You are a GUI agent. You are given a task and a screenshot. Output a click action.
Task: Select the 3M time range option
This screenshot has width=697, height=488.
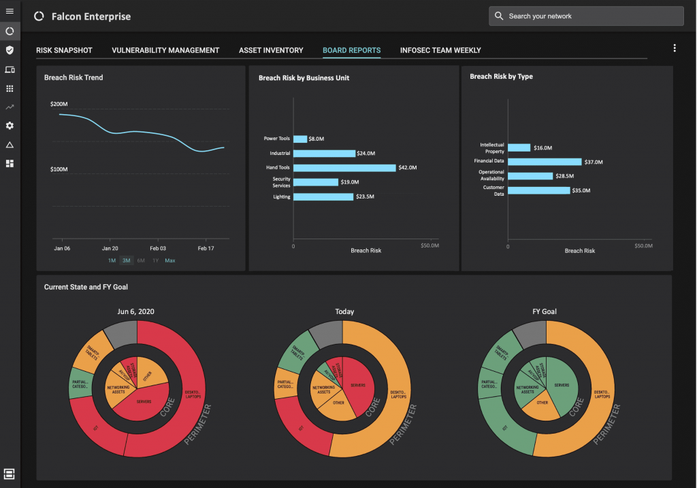[126, 260]
